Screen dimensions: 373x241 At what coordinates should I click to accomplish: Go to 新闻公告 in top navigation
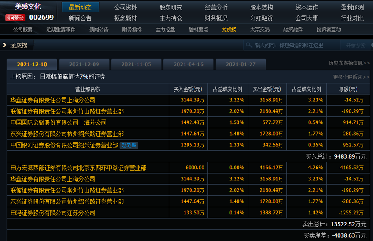coord(80,18)
